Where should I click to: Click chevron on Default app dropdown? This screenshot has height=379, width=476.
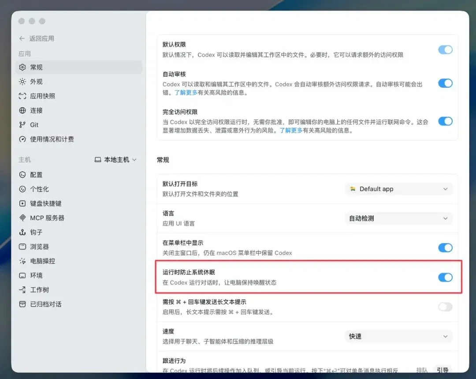click(445, 189)
